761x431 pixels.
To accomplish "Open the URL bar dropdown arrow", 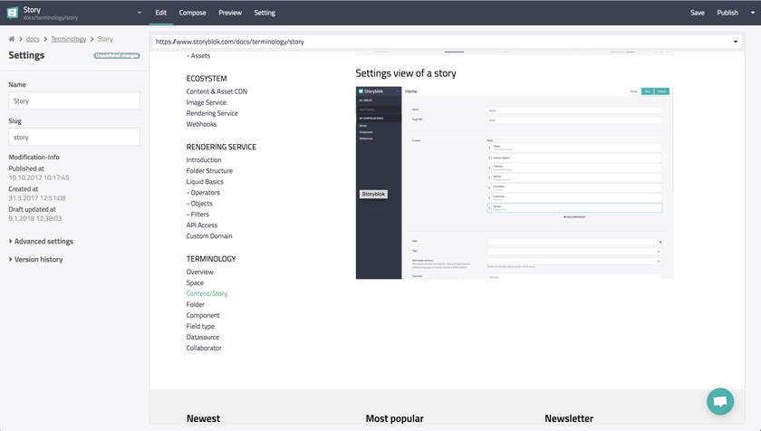I will (x=736, y=42).
